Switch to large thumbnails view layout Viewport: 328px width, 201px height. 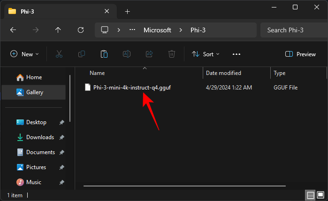[320, 195]
